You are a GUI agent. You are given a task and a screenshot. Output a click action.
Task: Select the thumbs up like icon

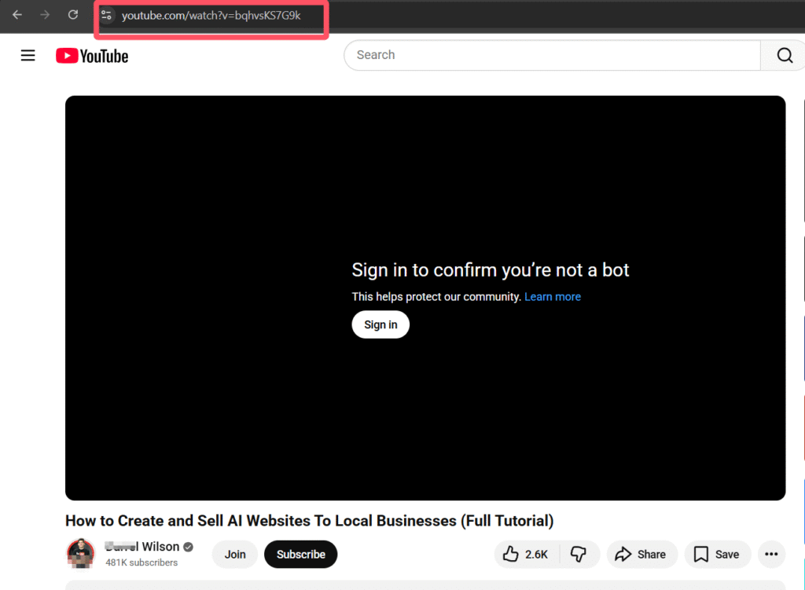point(511,554)
